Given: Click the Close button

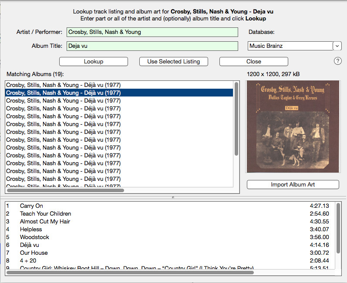Looking at the screenshot, I should (253, 61).
